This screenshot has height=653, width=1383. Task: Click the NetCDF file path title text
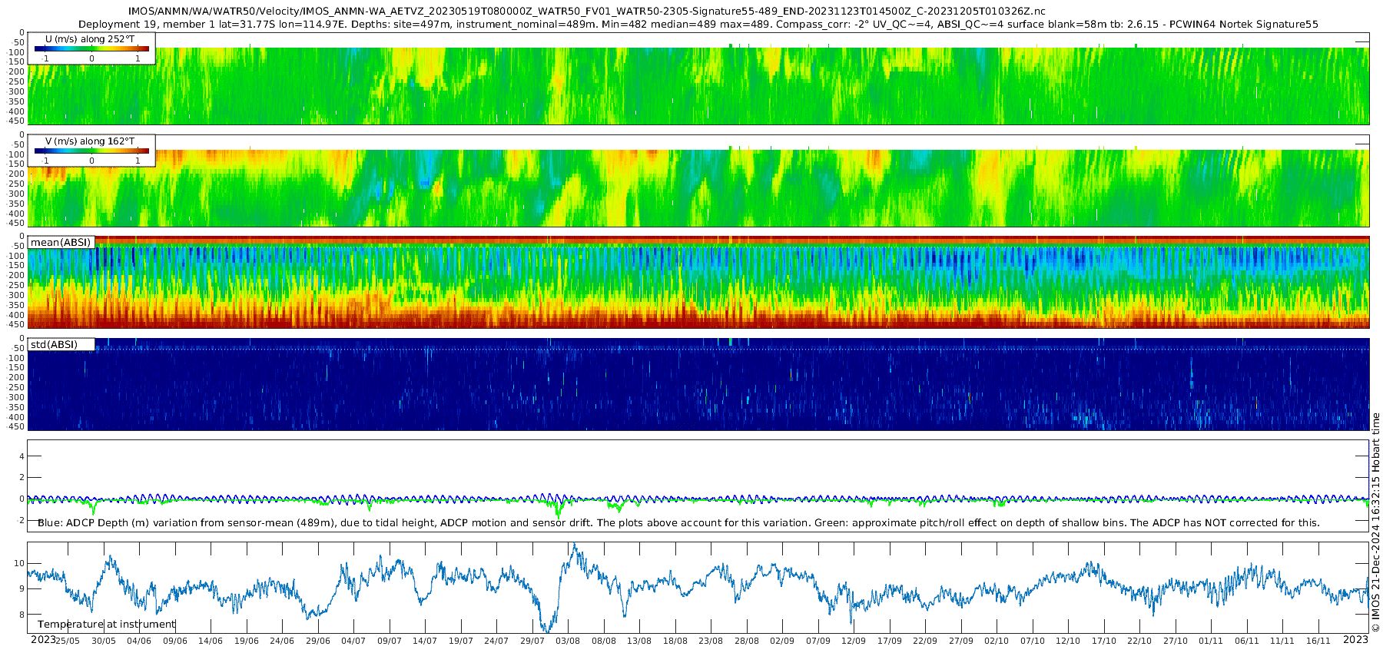tap(586, 12)
